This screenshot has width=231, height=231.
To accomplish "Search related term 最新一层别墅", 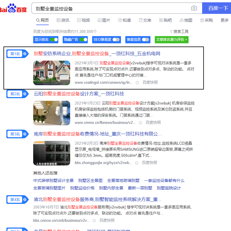I will tap(140, 188).
